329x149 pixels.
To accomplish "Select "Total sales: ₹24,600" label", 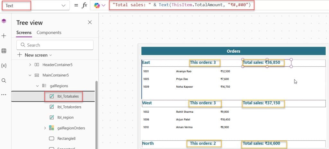I will tap(262, 143).
